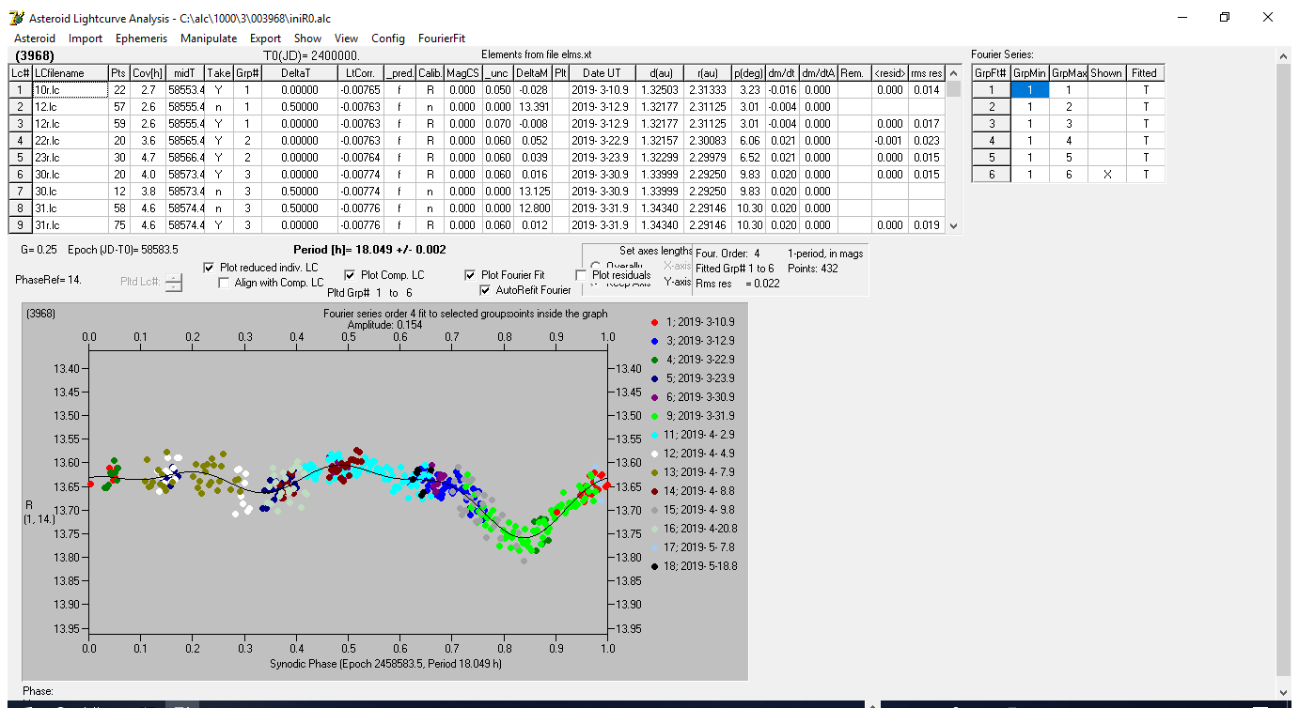Click DeltaM value 13.391 in row 2
Image resolution: width=1299 pixels, height=708 pixels.
532,106
